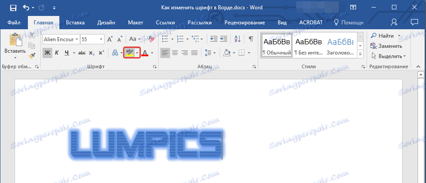This screenshot has width=426, height=183.
Task: Increase font size with the large A
Action: tap(110, 39)
